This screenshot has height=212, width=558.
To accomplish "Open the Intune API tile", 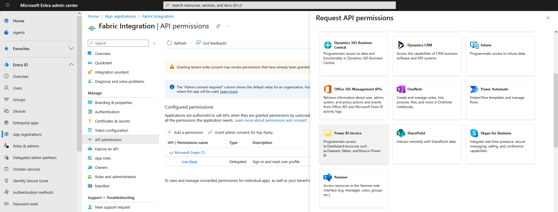I will (x=500, y=56).
